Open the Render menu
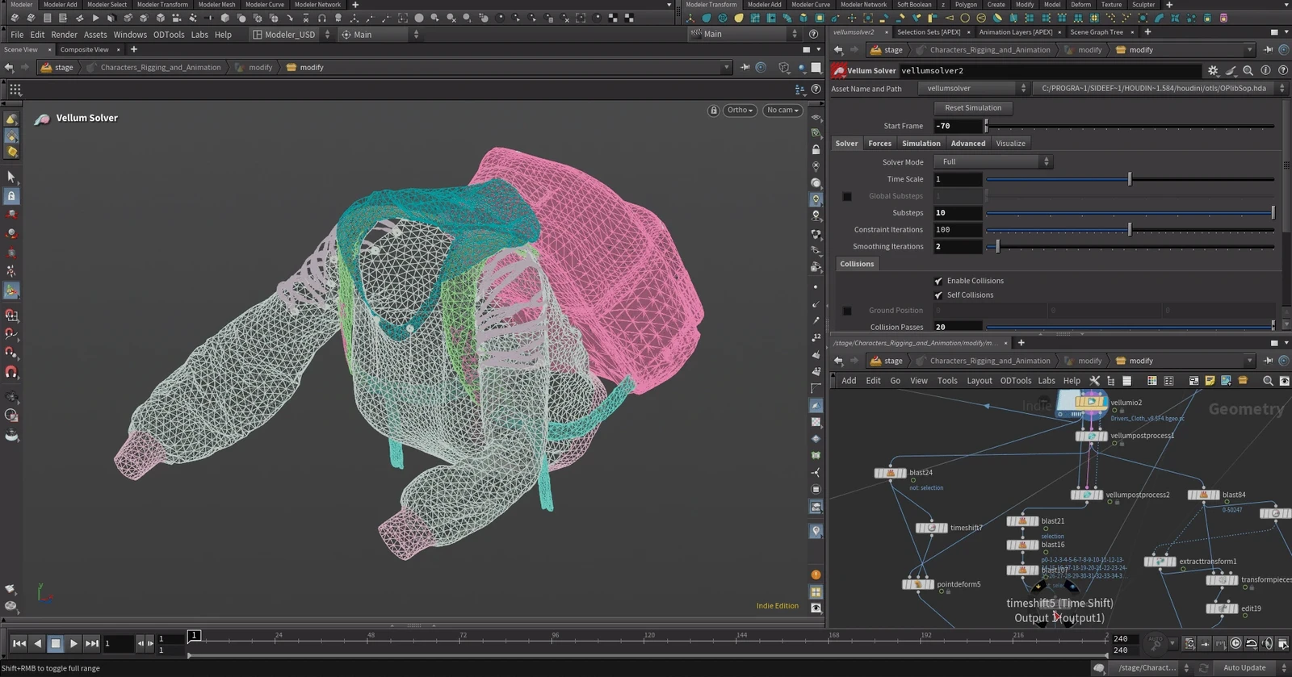Image resolution: width=1292 pixels, height=677 pixels. point(65,35)
